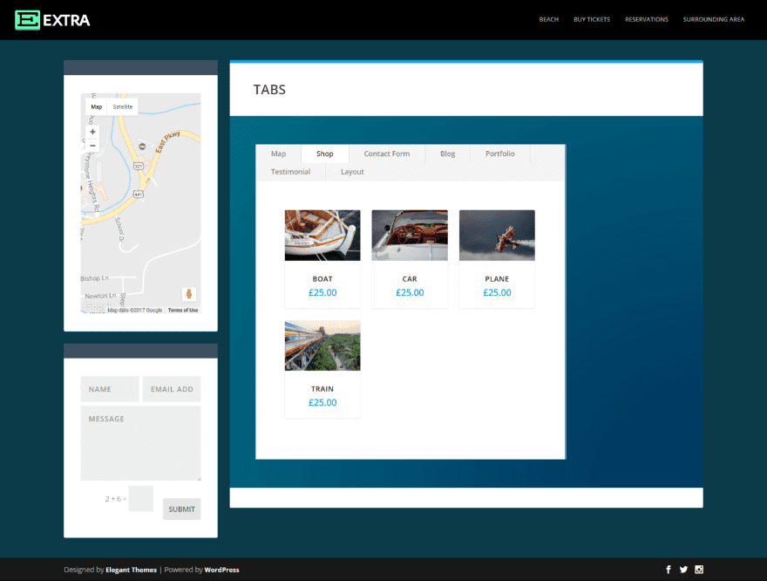Viewport: 767px width, 581px height.
Task: Select the Testimonial tab
Action: point(290,172)
